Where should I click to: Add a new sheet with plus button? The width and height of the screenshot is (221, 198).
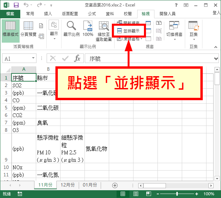[x=115, y=185]
